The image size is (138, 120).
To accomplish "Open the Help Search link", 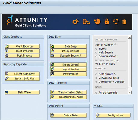I will coord(106,52).
